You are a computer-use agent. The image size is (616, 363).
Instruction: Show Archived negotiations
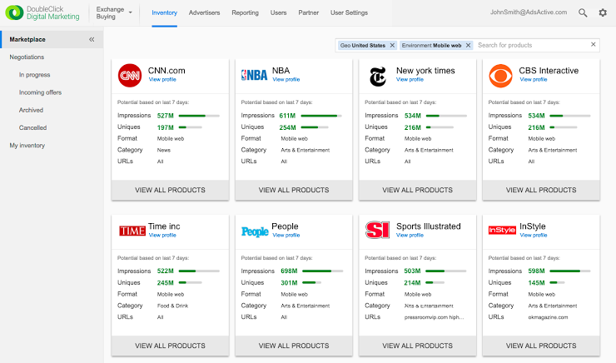pyautogui.click(x=31, y=110)
